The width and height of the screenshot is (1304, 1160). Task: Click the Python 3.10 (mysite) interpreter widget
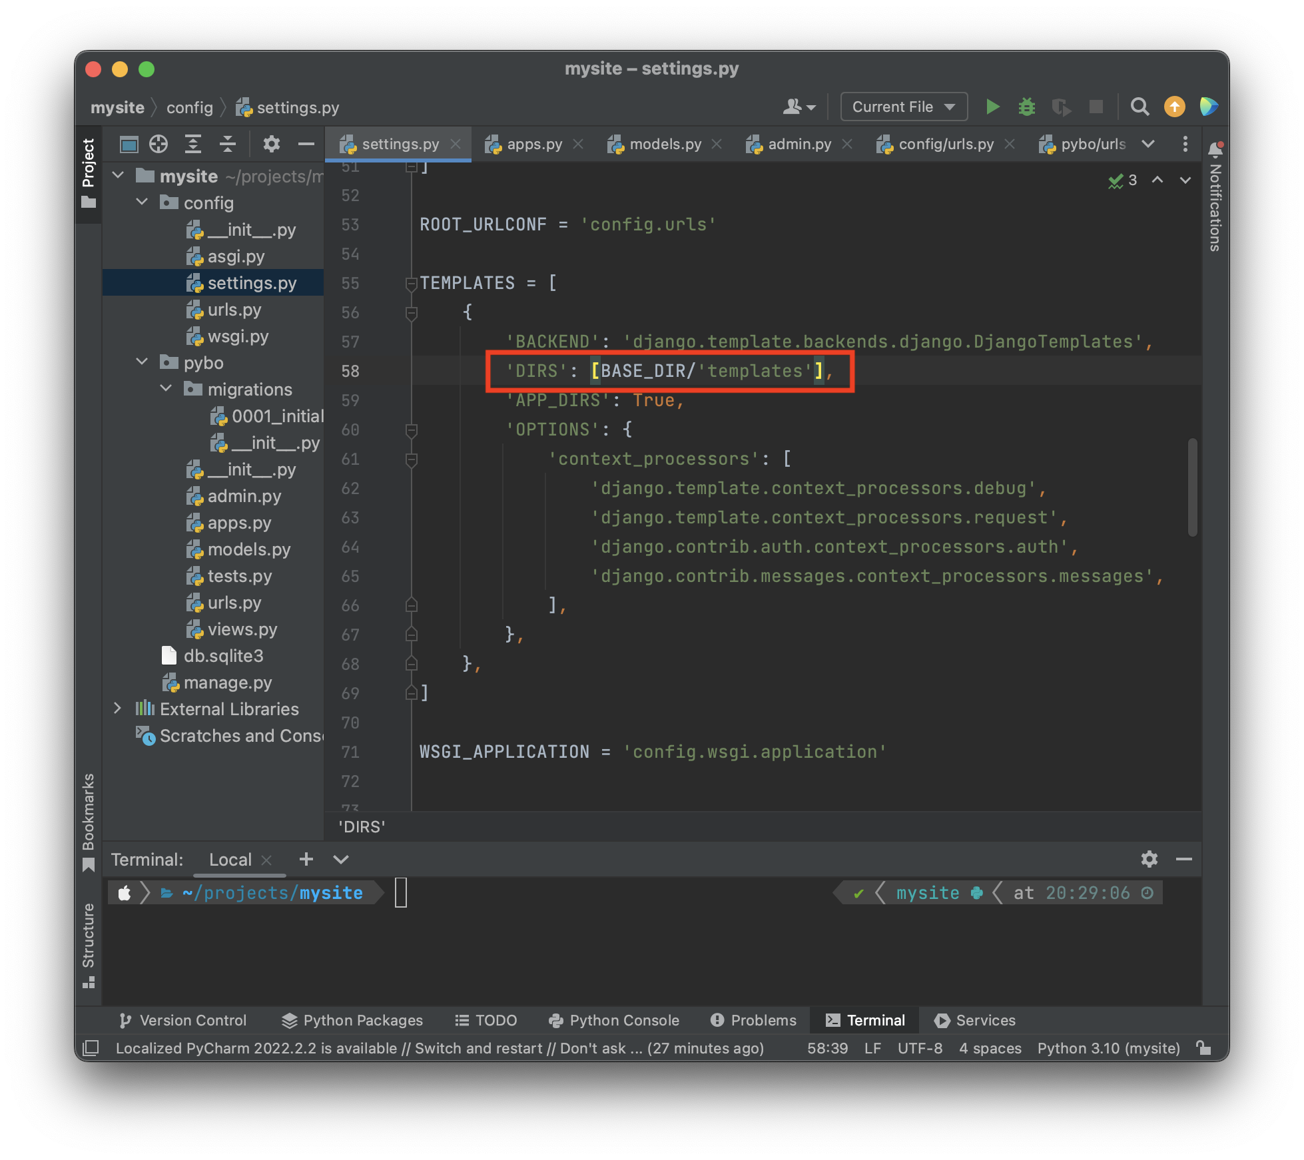1108,1048
